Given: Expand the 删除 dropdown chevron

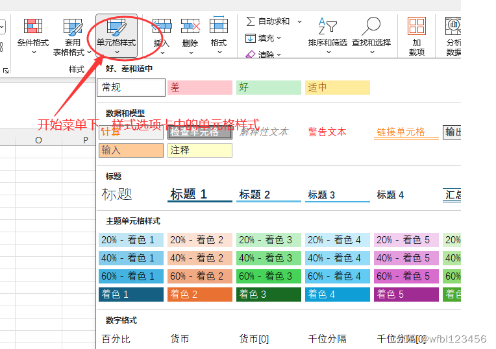Looking at the screenshot, I should coord(191,53).
